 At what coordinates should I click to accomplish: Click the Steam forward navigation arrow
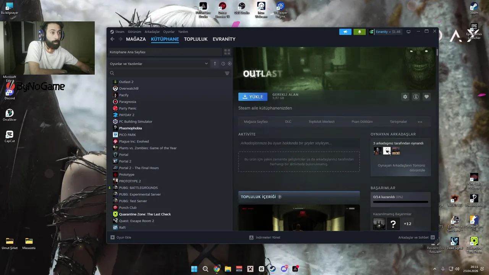pyautogui.click(x=120, y=39)
